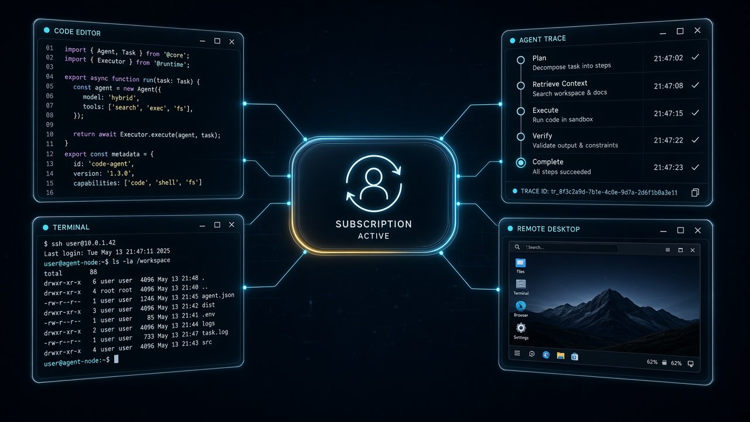Open the store bag icon in remote taskbar
The width and height of the screenshot is (750, 422).
pos(575,356)
